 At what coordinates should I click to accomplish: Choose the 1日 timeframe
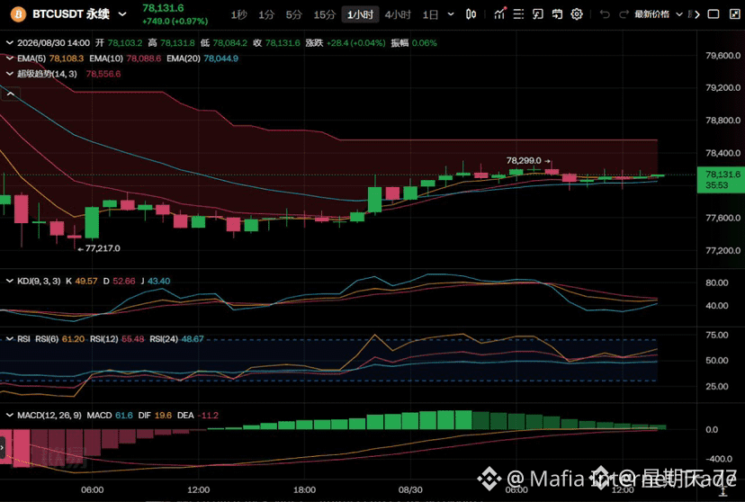point(430,14)
